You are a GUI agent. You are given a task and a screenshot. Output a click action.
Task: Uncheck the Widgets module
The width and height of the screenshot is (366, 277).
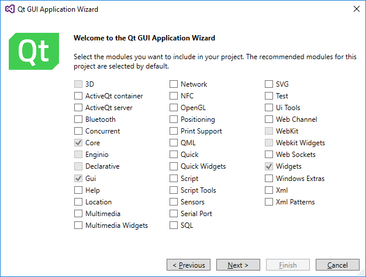269,167
